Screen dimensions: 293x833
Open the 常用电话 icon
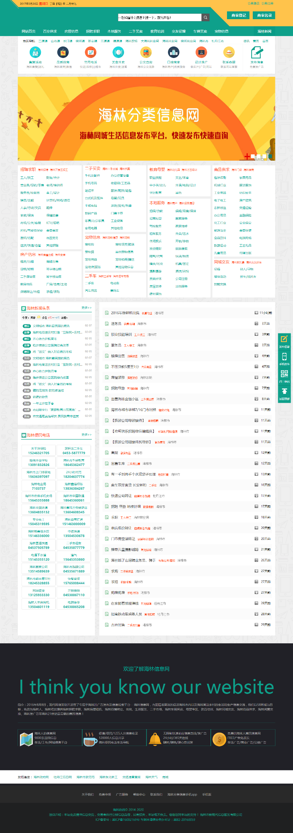click(91, 52)
